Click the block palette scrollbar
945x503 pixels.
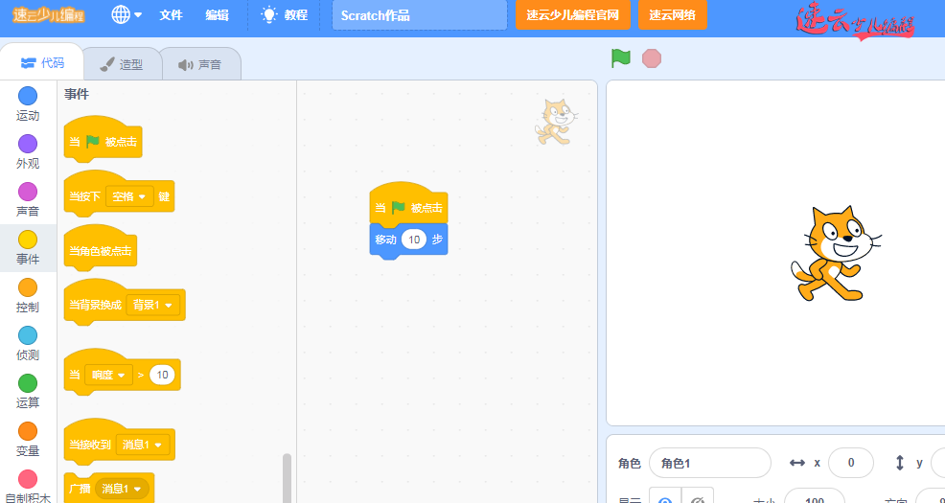(287, 478)
